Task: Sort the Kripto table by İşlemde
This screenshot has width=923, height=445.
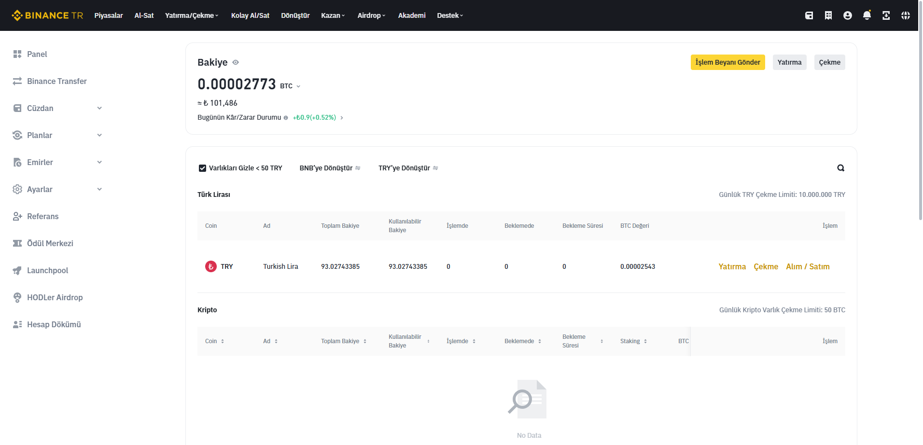Action: coord(474,341)
